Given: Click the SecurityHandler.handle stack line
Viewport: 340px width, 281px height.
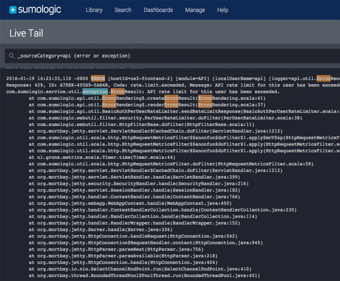Looking at the screenshot, I should (x=139, y=184).
